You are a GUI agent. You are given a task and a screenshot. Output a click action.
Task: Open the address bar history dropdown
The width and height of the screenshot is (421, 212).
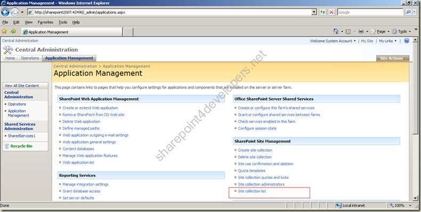pyautogui.click(x=314, y=12)
